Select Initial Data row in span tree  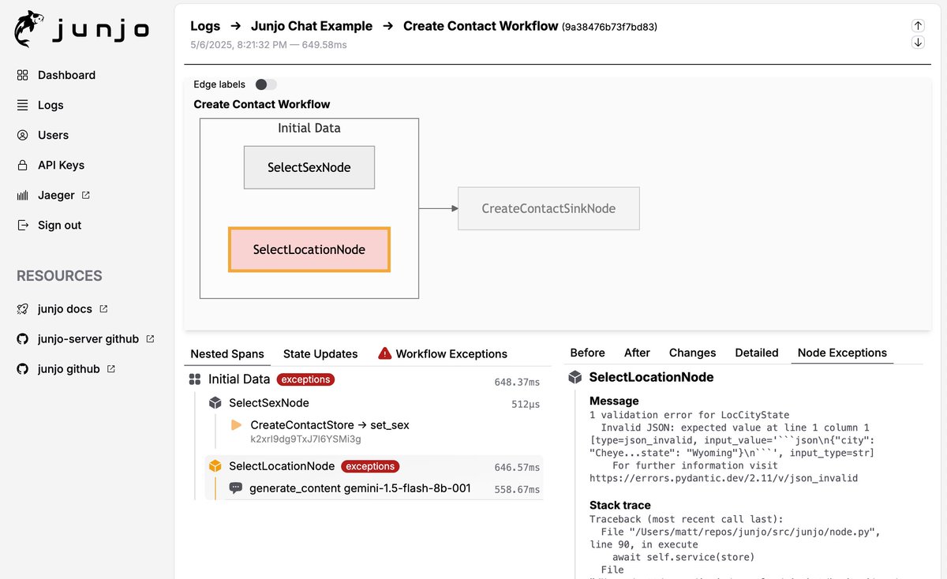click(x=365, y=380)
